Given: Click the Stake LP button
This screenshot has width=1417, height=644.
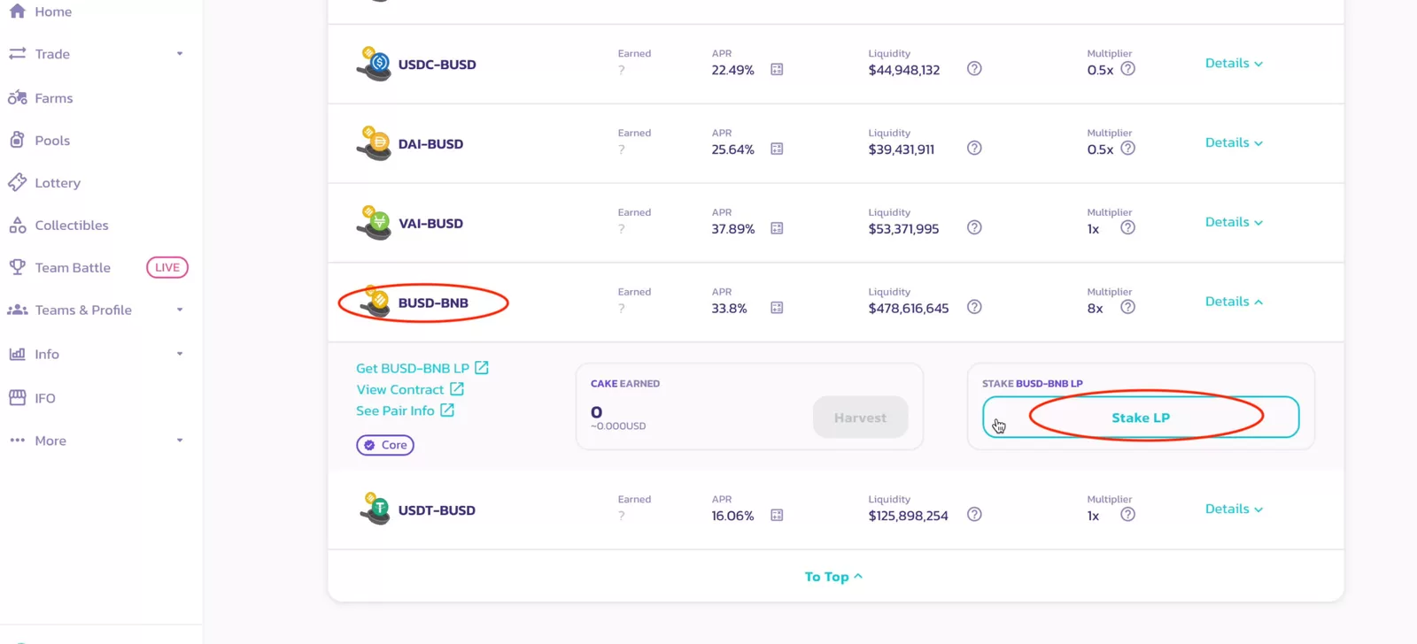Looking at the screenshot, I should click(1141, 418).
